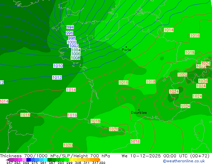The height and width of the screenshot is (164, 212).
Task: Click the 293 legend value
Action: pos(61,163)
